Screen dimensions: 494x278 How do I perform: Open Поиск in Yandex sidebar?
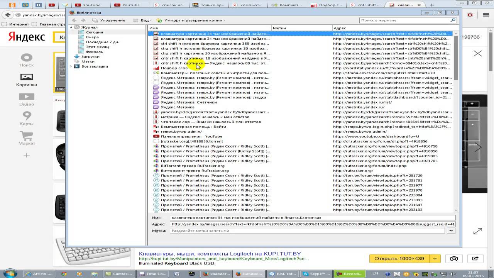(27, 61)
